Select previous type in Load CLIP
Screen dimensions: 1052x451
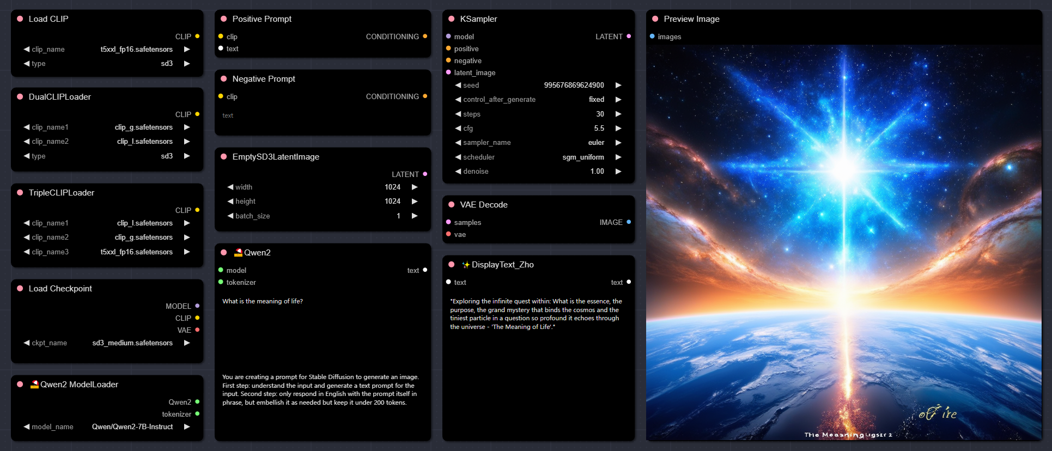point(27,63)
